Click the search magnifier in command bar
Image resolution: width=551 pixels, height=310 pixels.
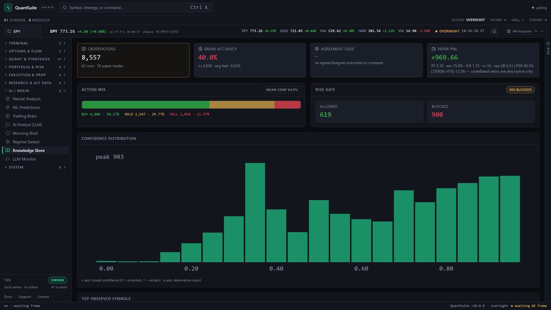tap(65, 7)
